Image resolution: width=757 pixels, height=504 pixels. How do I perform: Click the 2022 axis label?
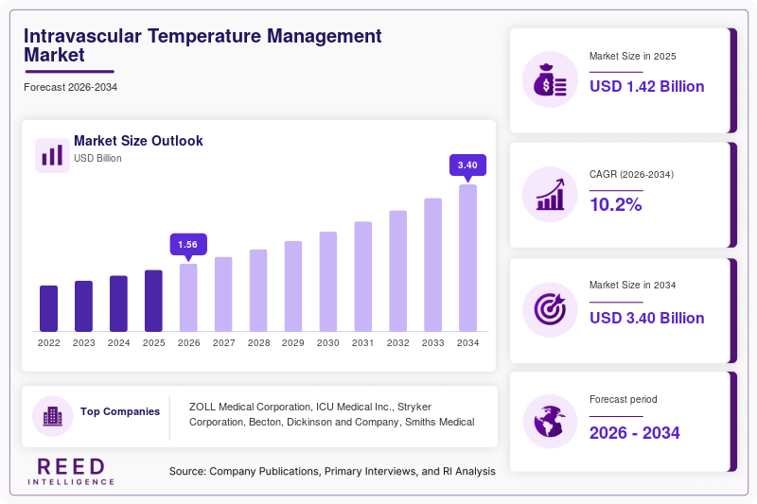49,343
